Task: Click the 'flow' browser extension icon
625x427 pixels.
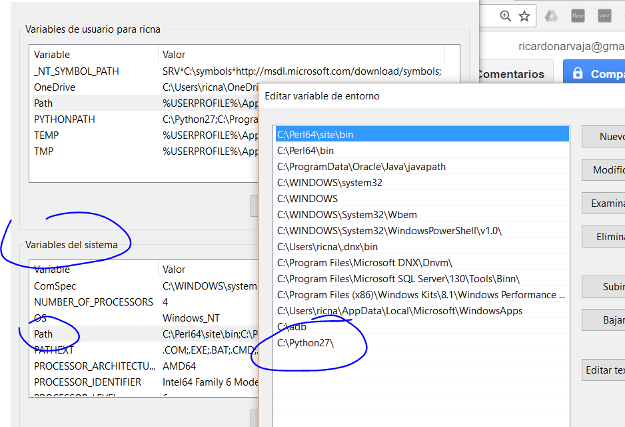Action: 578,16
